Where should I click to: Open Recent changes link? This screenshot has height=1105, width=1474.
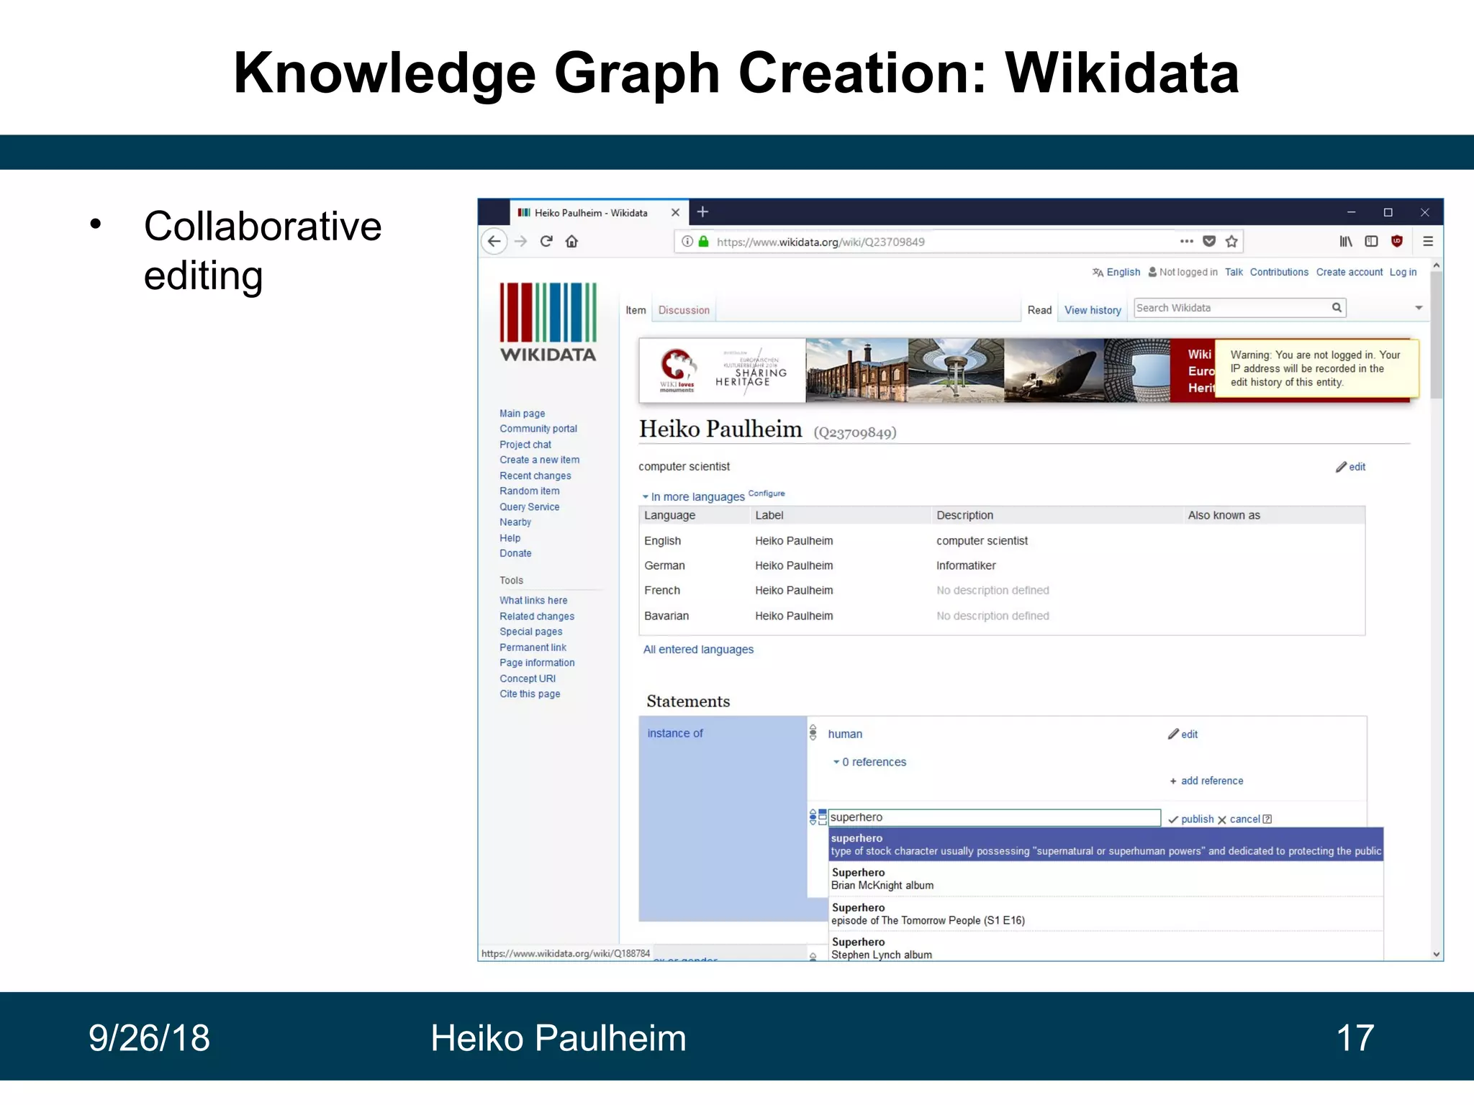click(535, 476)
